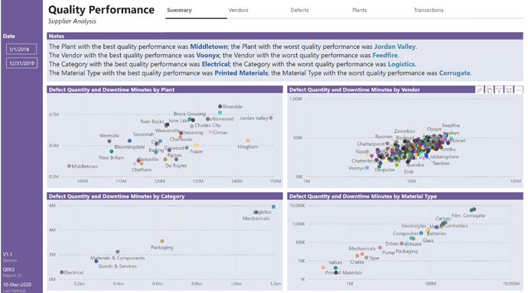This screenshot has width=528, height=293.
Task: Click the Jordan Valley link in notes
Action: 395,47
